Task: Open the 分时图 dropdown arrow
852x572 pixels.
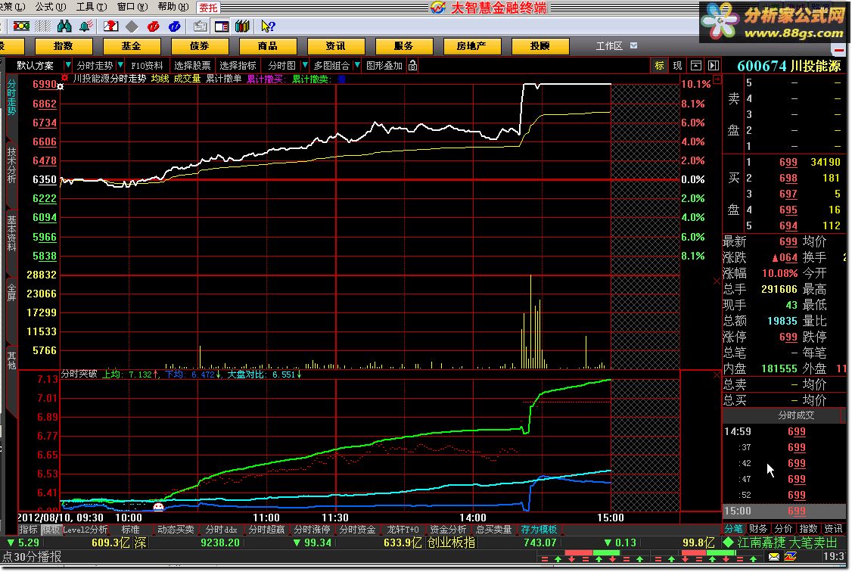Action: tap(305, 65)
